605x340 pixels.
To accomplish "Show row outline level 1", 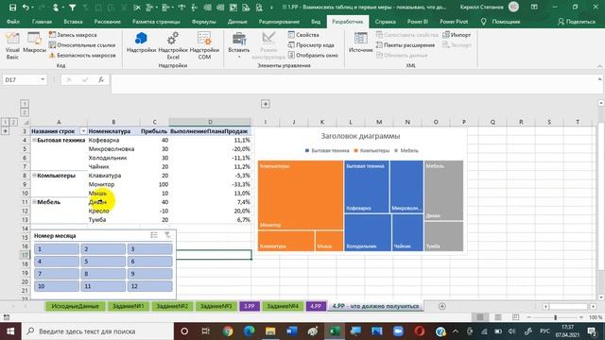I will (x=5, y=122).
